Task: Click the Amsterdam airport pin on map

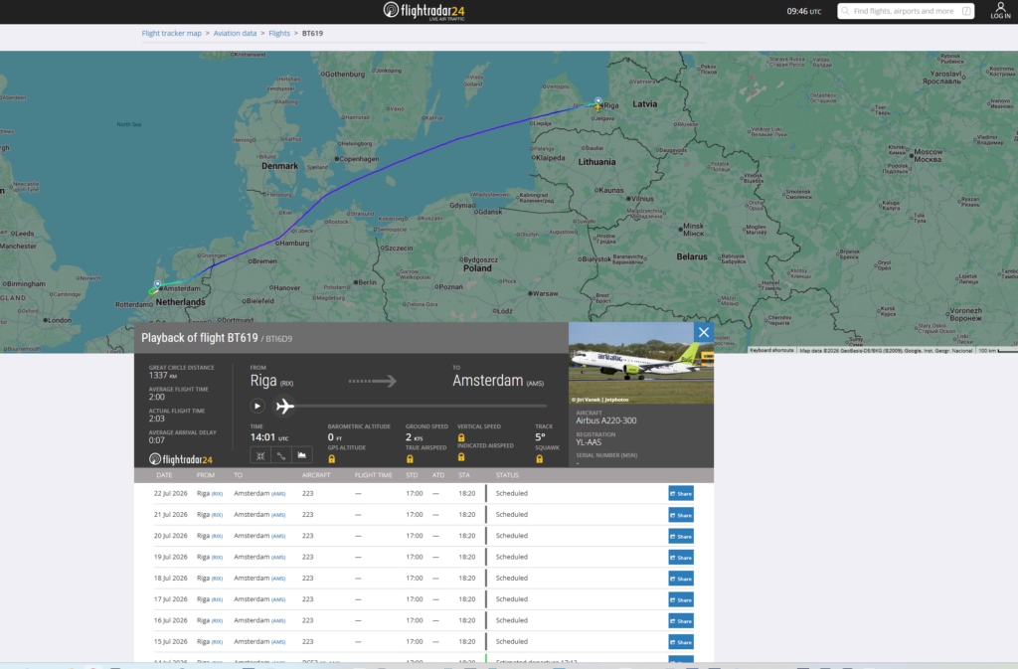Action: [157, 284]
